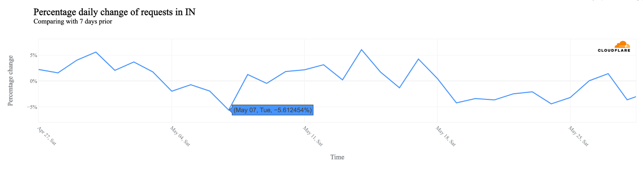Screen dimensions: 643x170
Task: Click the Apr 27, Sat axis label
Action: pos(47,136)
